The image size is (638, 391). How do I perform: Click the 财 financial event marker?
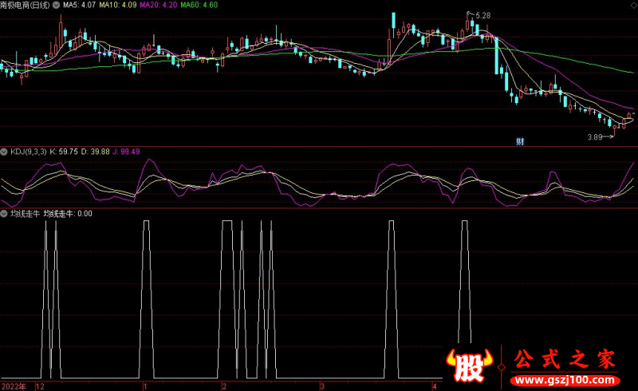click(x=520, y=142)
